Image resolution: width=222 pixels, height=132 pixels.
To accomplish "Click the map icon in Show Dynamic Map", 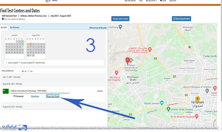I will (x=174, y=19).
